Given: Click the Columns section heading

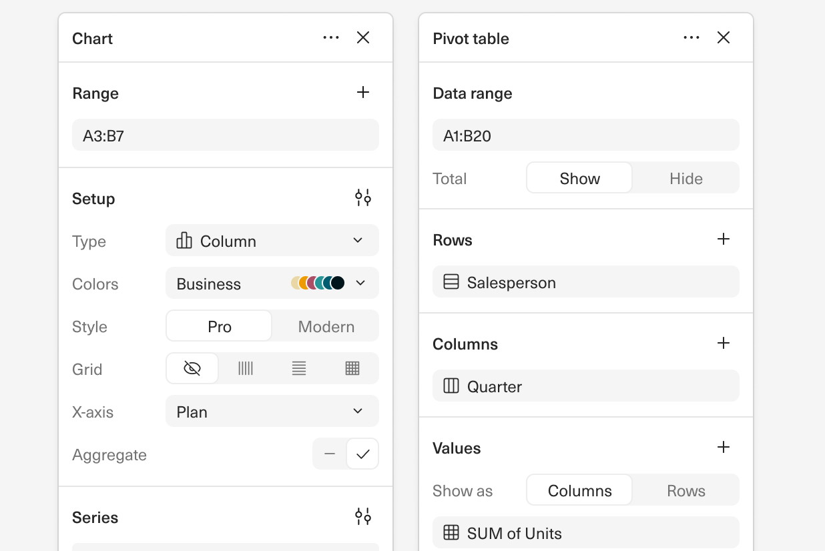Looking at the screenshot, I should coord(465,344).
